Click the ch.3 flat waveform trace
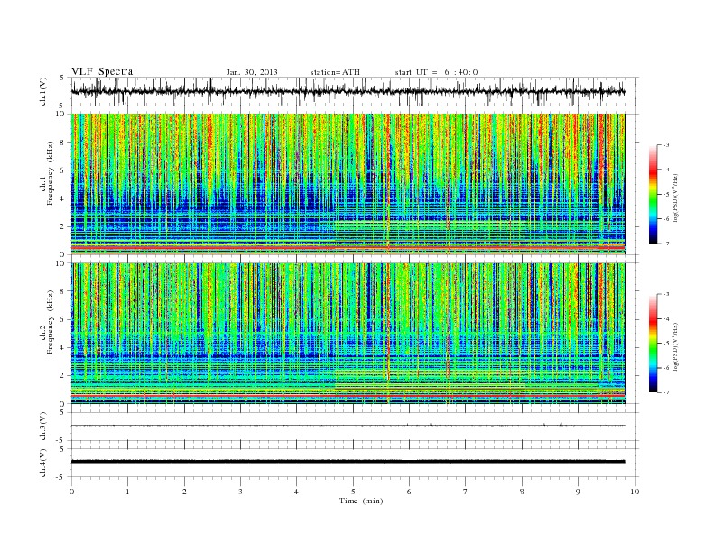The image size is (715, 552). tap(348, 426)
